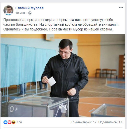Click the wooden chairs in photo background
Image resolution: width=127 pixels, height=129 pixels.
pyautogui.click(x=106, y=73)
